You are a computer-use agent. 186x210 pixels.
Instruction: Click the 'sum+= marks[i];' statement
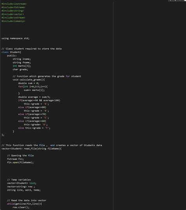35,90
